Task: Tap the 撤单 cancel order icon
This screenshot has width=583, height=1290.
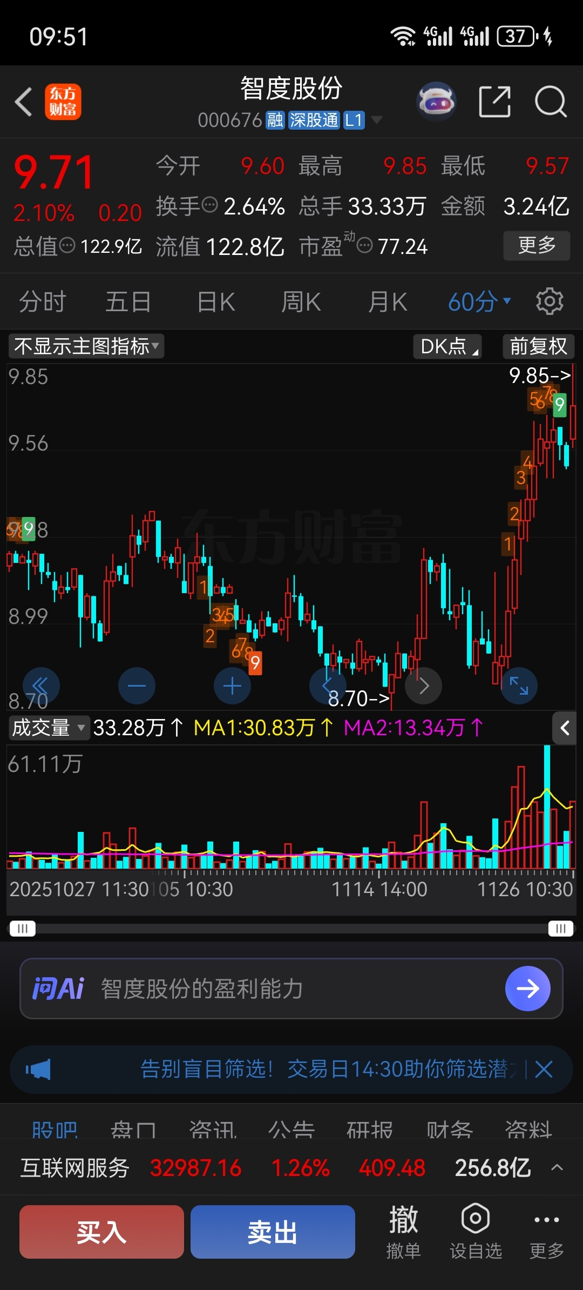Action: pyautogui.click(x=403, y=1232)
